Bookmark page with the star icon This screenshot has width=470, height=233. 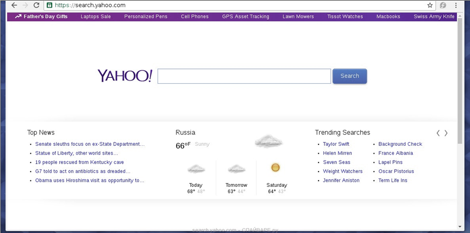click(430, 5)
